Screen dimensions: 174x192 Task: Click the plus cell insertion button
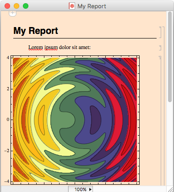[x=12, y=13]
